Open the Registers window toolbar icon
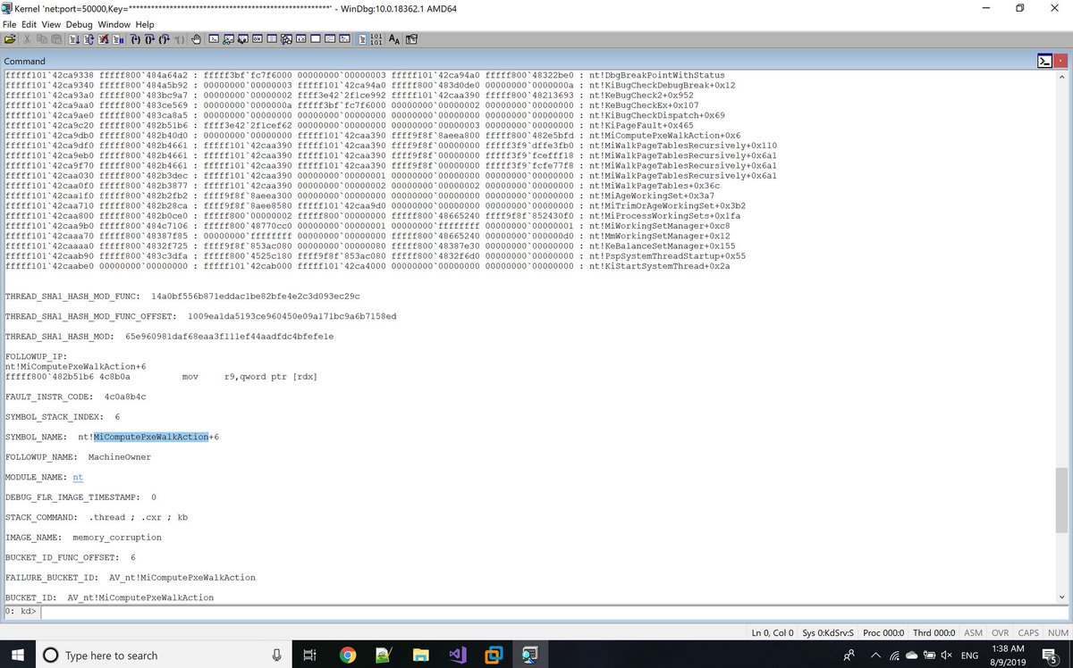 [257, 39]
